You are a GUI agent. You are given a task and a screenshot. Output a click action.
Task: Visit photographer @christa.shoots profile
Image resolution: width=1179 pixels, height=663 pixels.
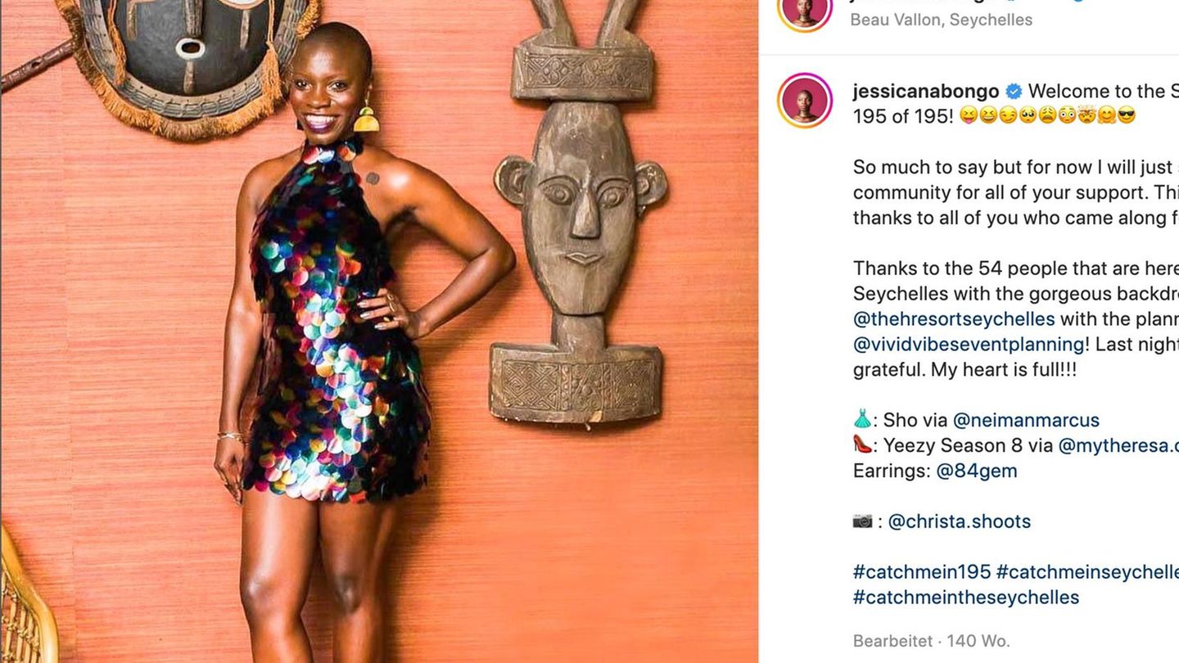click(959, 521)
